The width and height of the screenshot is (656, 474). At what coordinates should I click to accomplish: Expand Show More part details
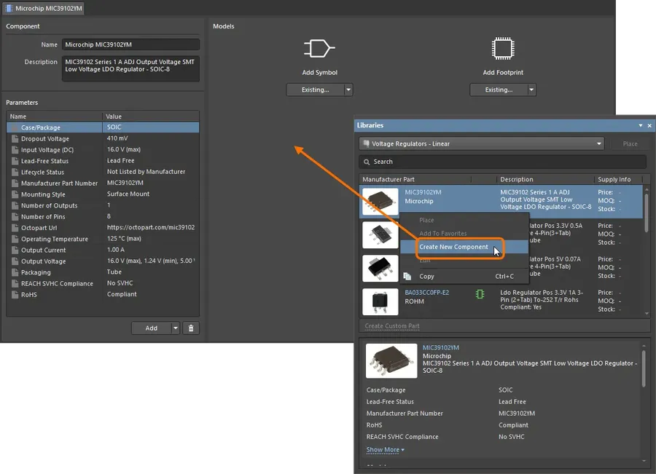(385, 450)
